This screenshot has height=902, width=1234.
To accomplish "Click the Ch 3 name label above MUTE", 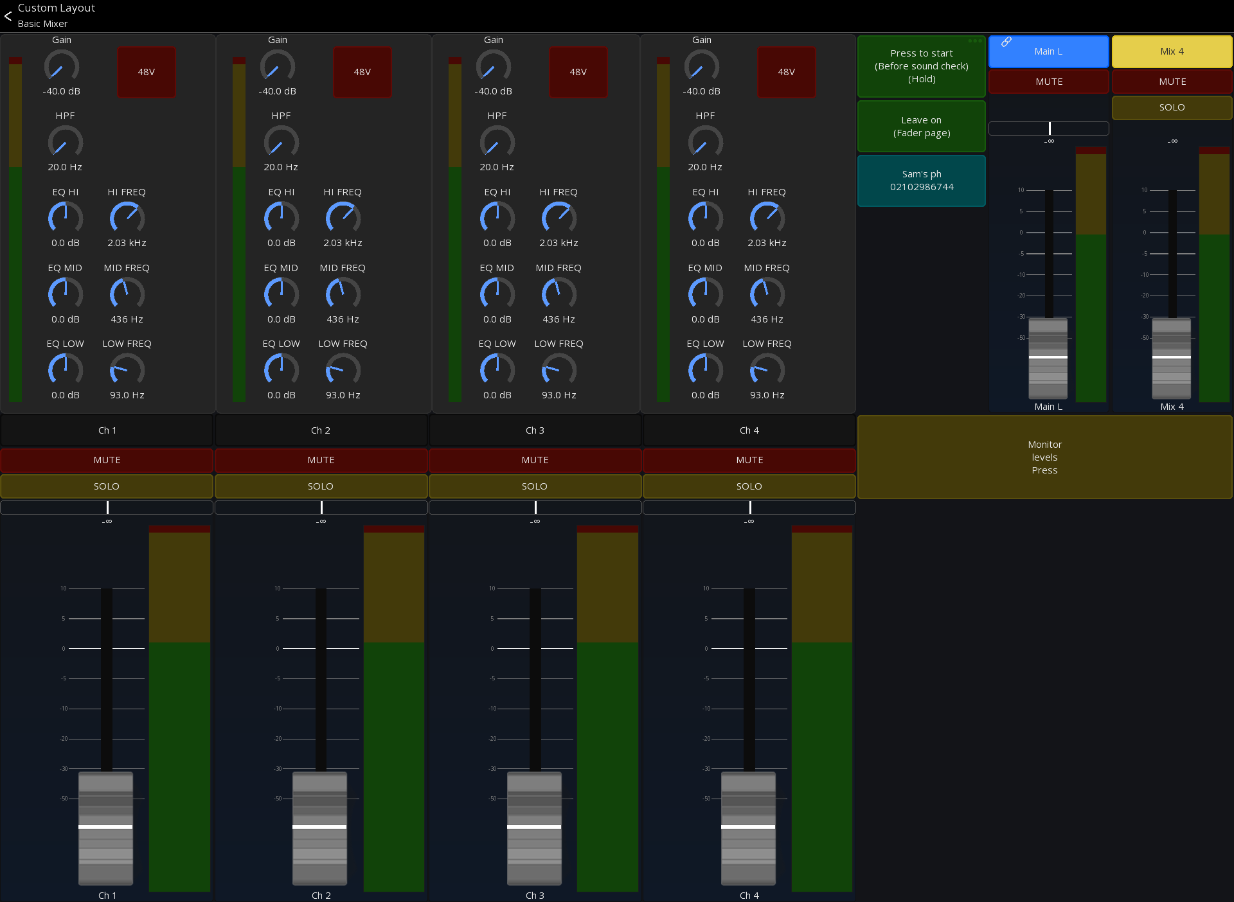I will click(535, 430).
